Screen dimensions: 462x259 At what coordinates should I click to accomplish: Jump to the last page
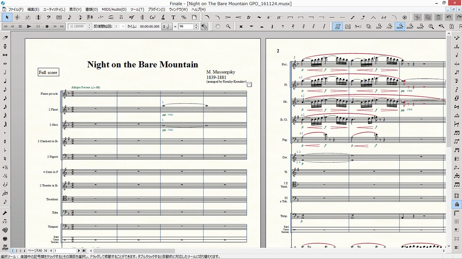(84, 251)
